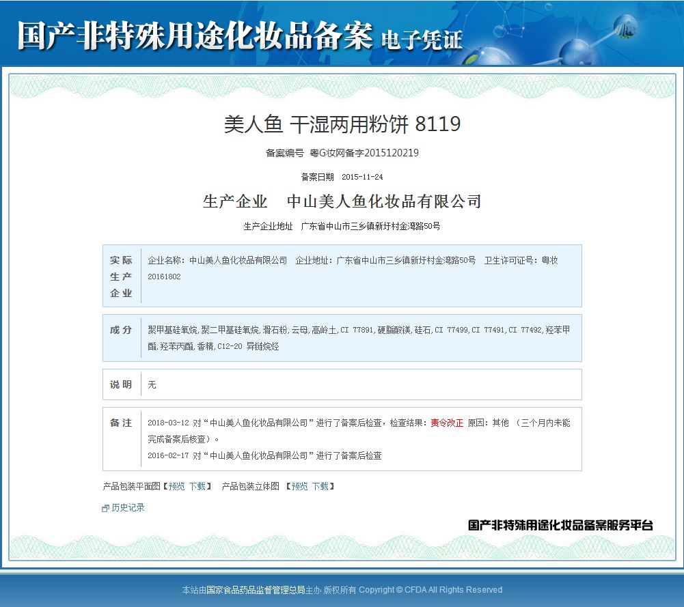Click the 备注 section label
Screen dimensions: 684x607
tap(121, 423)
